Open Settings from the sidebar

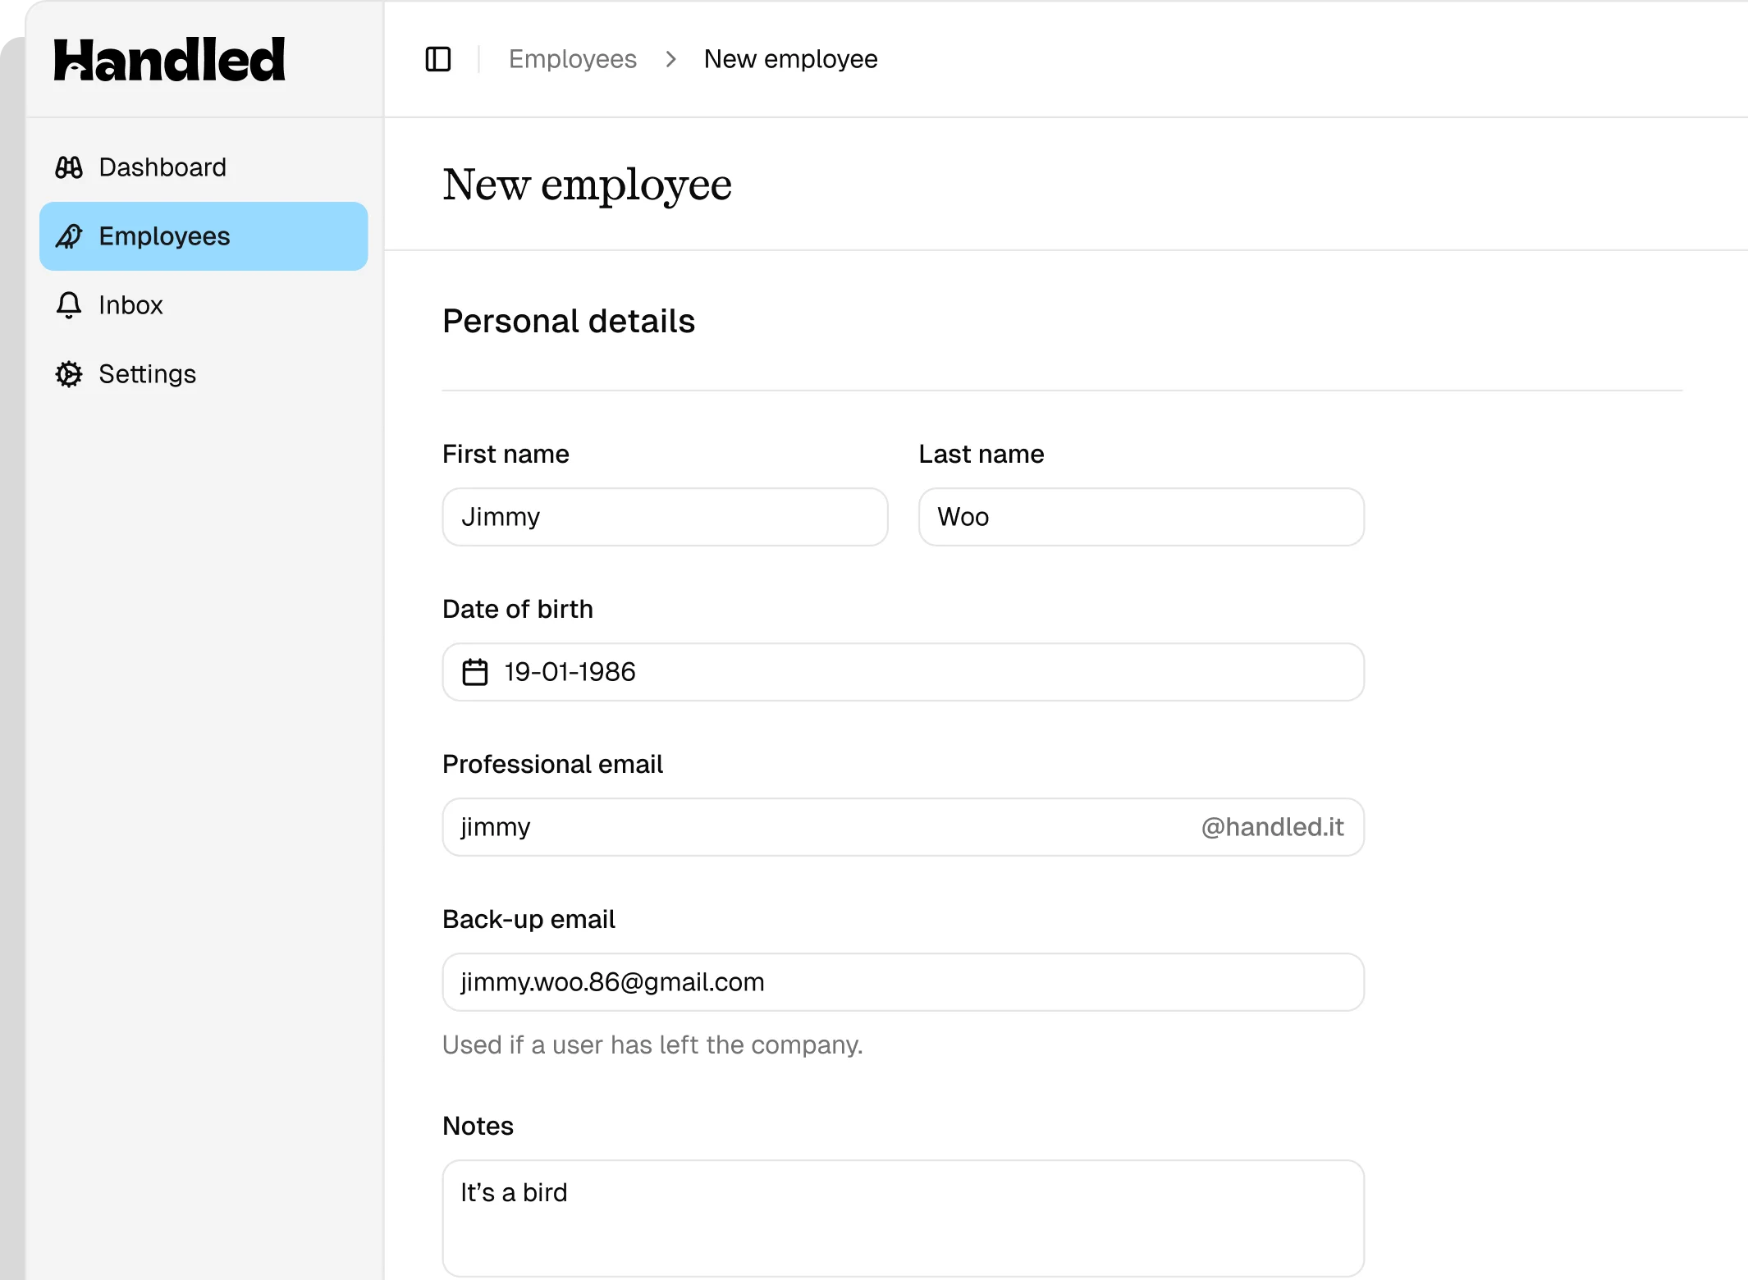tap(148, 374)
